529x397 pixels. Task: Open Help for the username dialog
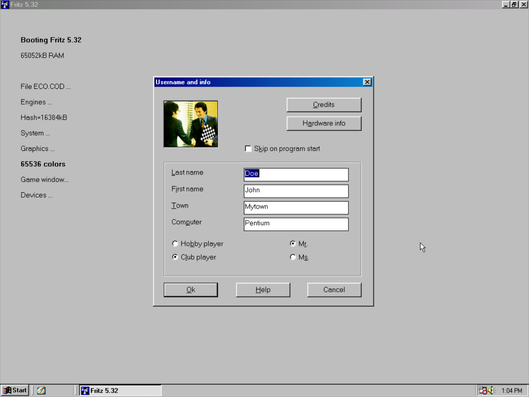click(x=263, y=290)
